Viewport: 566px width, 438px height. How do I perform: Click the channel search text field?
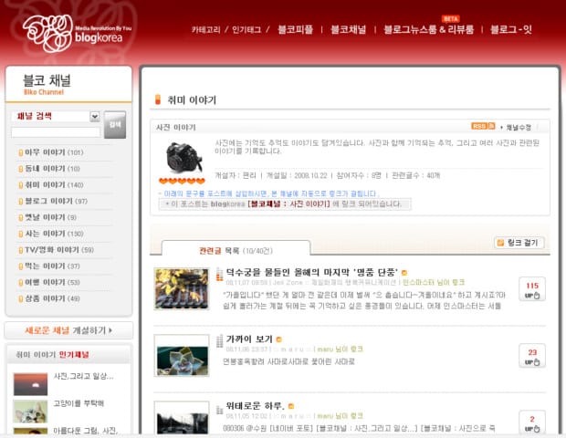click(56, 132)
